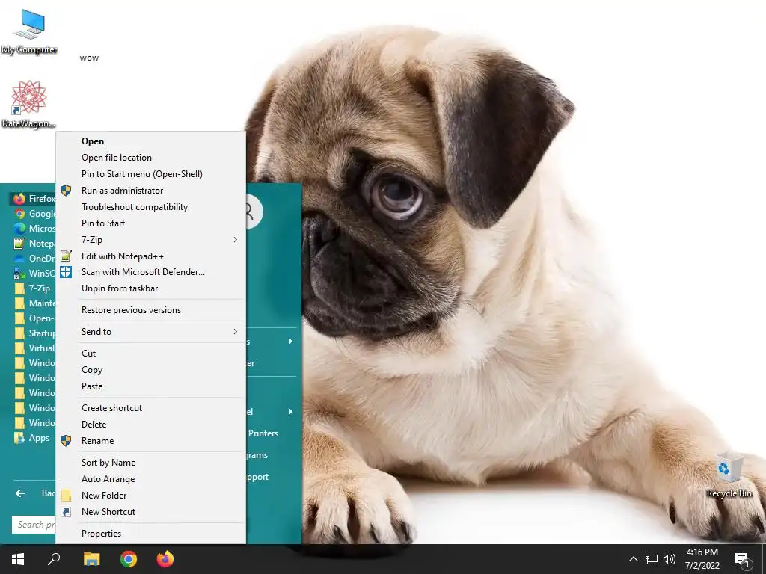Click the Printers item in start menu
This screenshot has height=574, width=766.
pyautogui.click(x=263, y=433)
